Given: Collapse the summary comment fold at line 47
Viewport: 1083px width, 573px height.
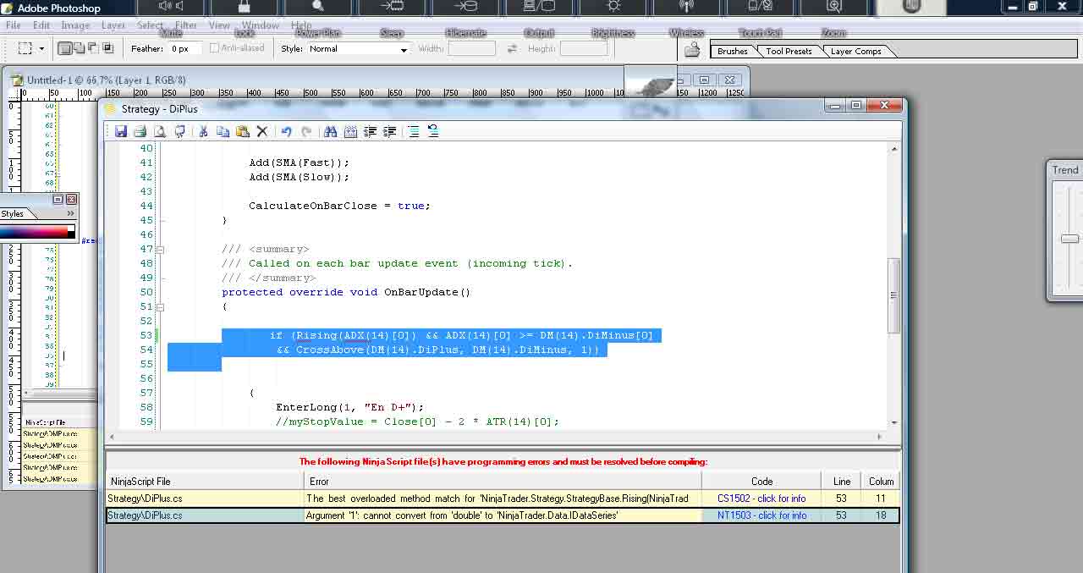Looking at the screenshot, I should [x=160, y=250].
